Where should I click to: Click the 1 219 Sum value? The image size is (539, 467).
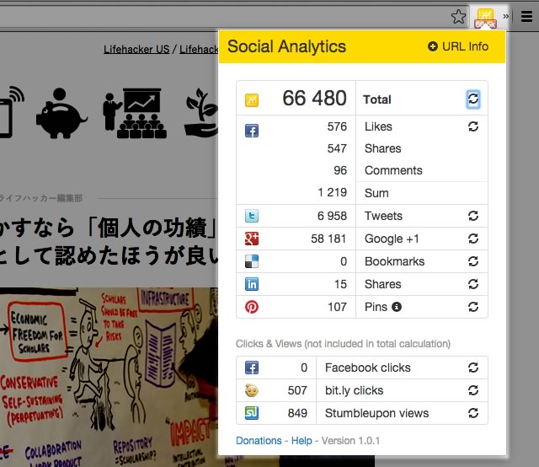(x=332, y=192)
